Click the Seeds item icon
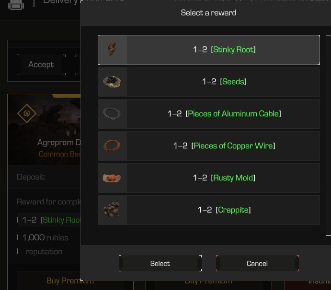Screen dimensions: 331x290 coord(112,82)
